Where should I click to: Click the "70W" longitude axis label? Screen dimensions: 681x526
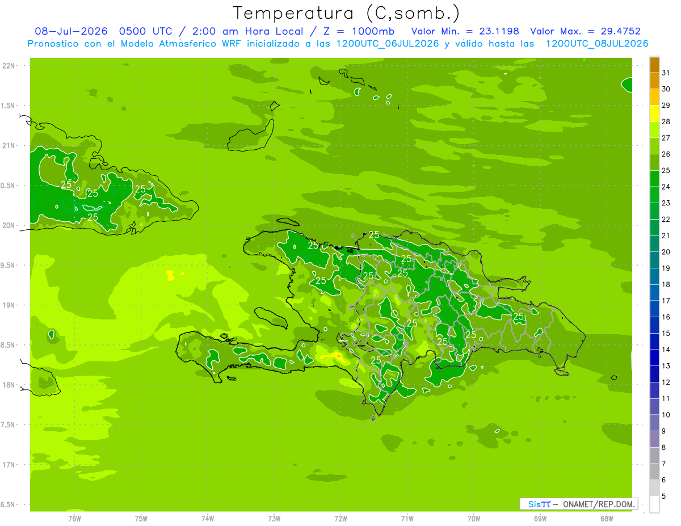474,518
